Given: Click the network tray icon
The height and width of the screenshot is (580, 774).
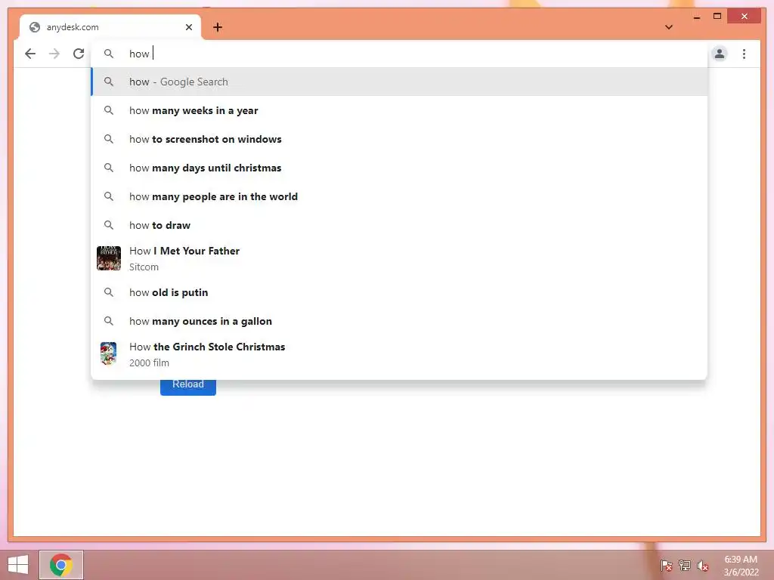Looking at the screenshot, I should pyautogui.click(x=685, y=566).
